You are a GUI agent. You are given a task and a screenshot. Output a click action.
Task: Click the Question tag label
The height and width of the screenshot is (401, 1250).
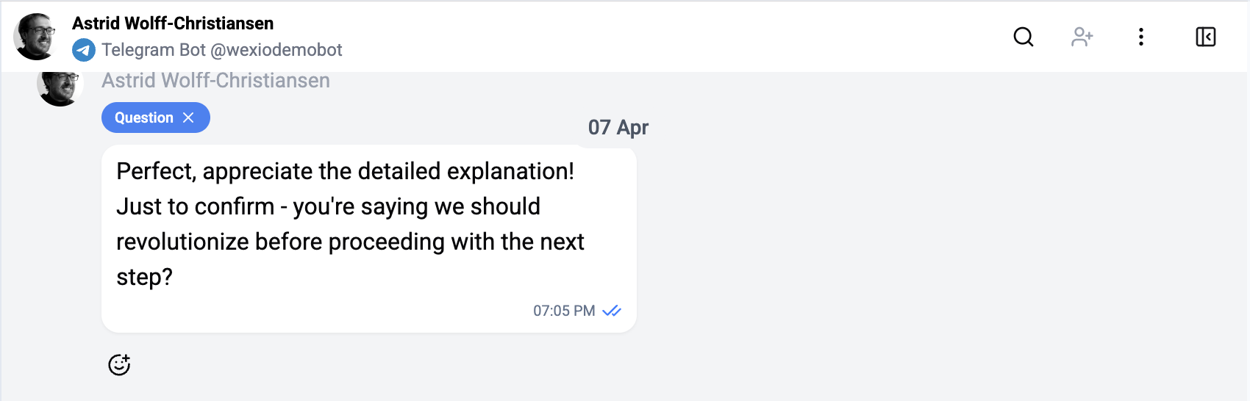pyautogui.click(x=144, y=118)
